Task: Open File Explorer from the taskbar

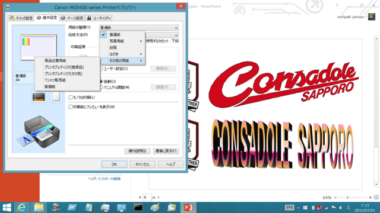Action: coord(39,208)
